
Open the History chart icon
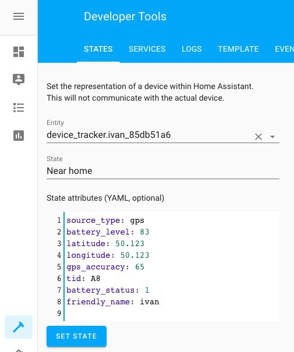pyautogui.click(x=19, y=136)
